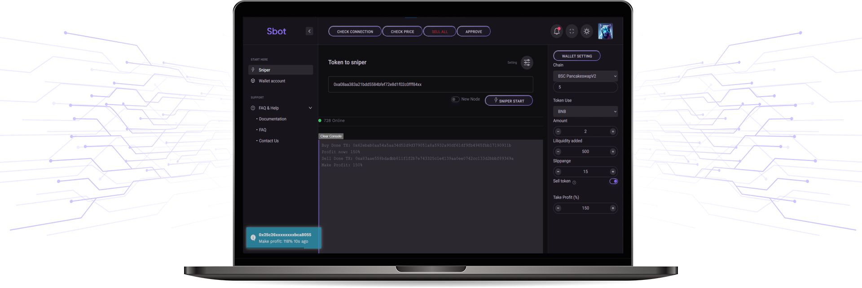Increase the Amount with plus icon
862x288 pixels.
(612, 132)
